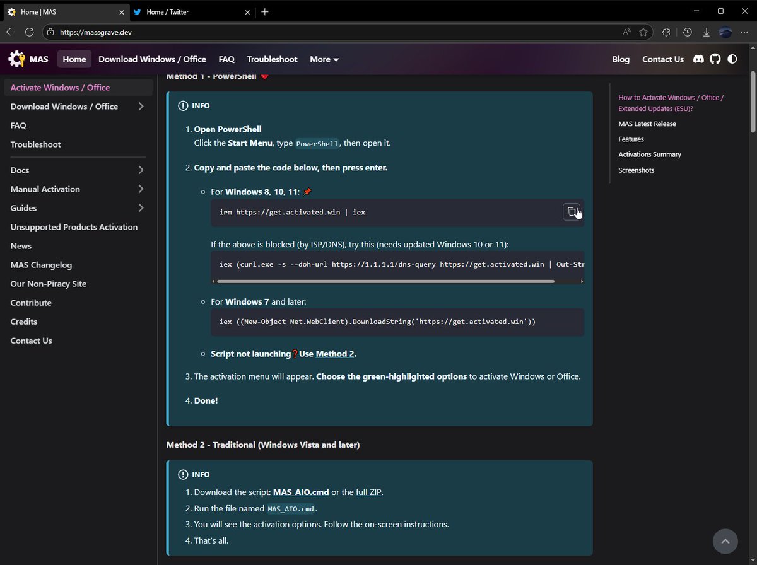Click the browser back arrow
The image size is (757, 565).
point(11,32)
